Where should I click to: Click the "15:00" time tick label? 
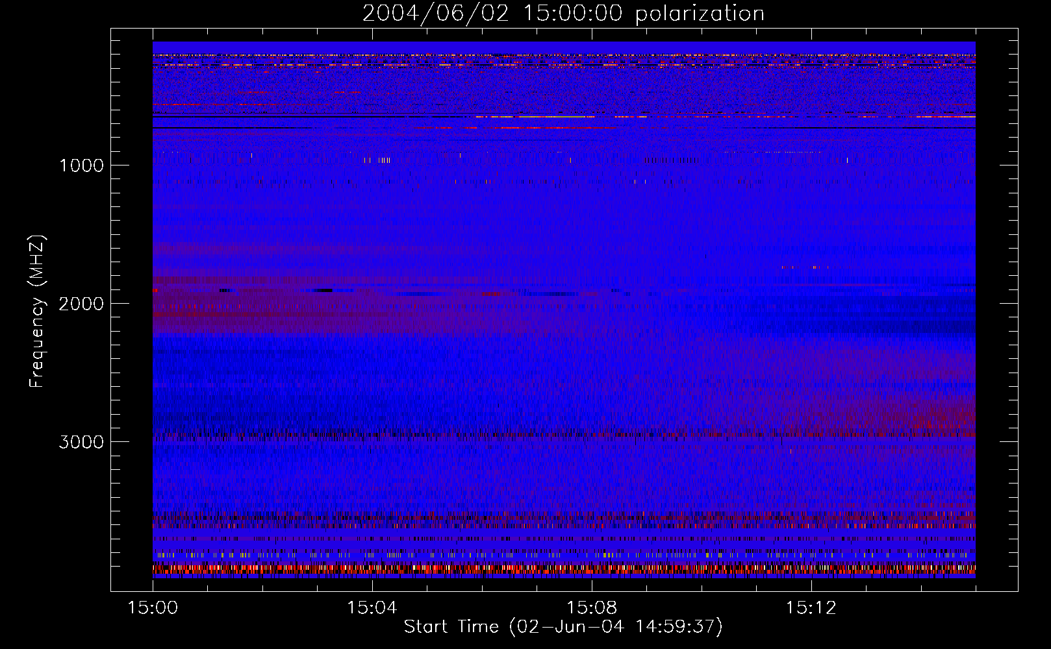153,608
